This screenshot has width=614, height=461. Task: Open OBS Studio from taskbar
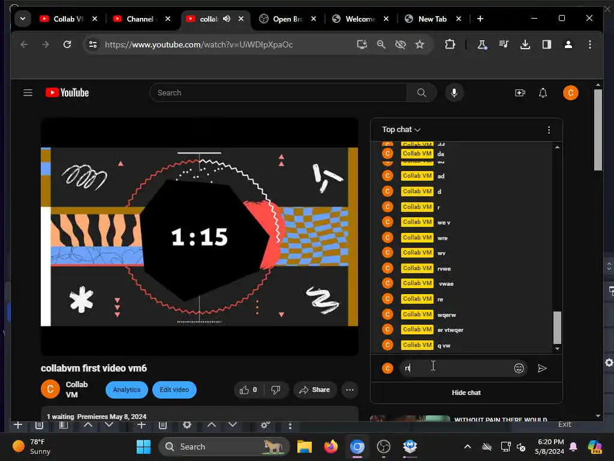(383, 447)
